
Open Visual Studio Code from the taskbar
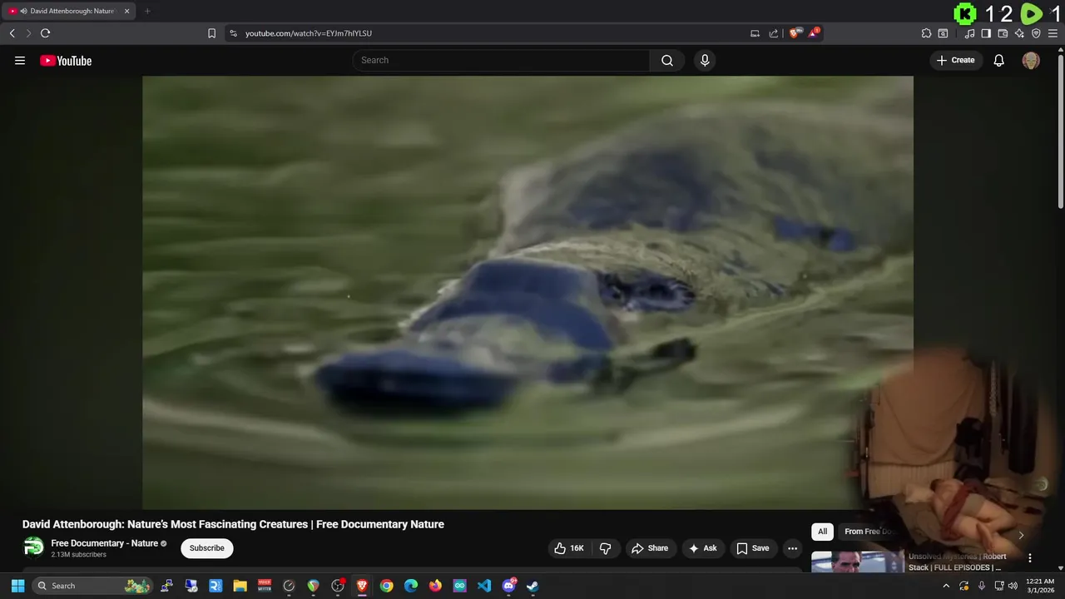pyautogui.click(x=484, y=586)
